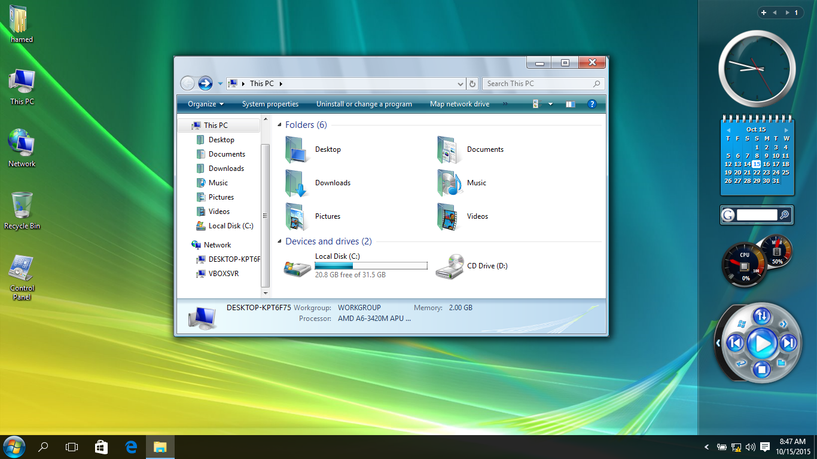Expand the address bar history dropdown
Image resolution: width=817 pixels, height=459 pixels.
pyautogui.click(x=460, y=84)
